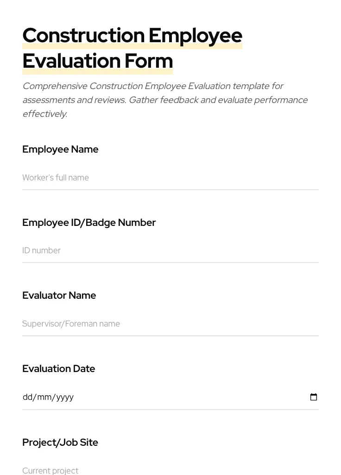The image size is (341, 475).
Task: Select the Project/Job Site label
Action: pyautogui.click(x=60, y=442)
